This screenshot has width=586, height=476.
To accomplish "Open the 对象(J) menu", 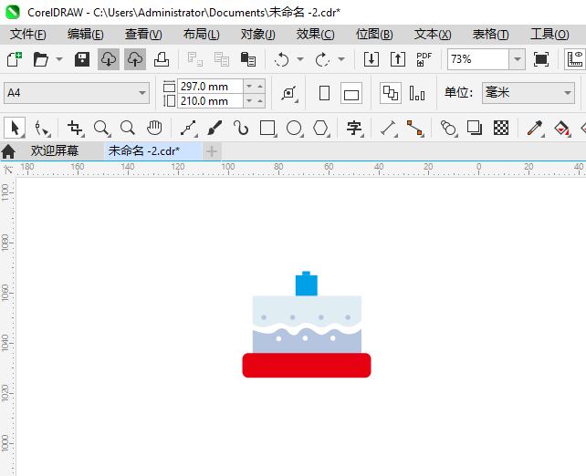I will (x=258, y=35).
